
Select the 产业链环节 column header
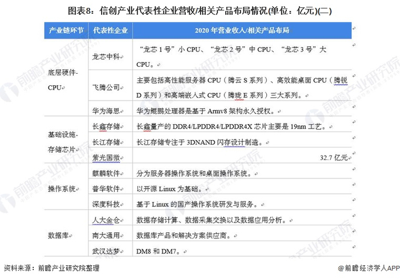pyautogui.click(x=66, y=30)
